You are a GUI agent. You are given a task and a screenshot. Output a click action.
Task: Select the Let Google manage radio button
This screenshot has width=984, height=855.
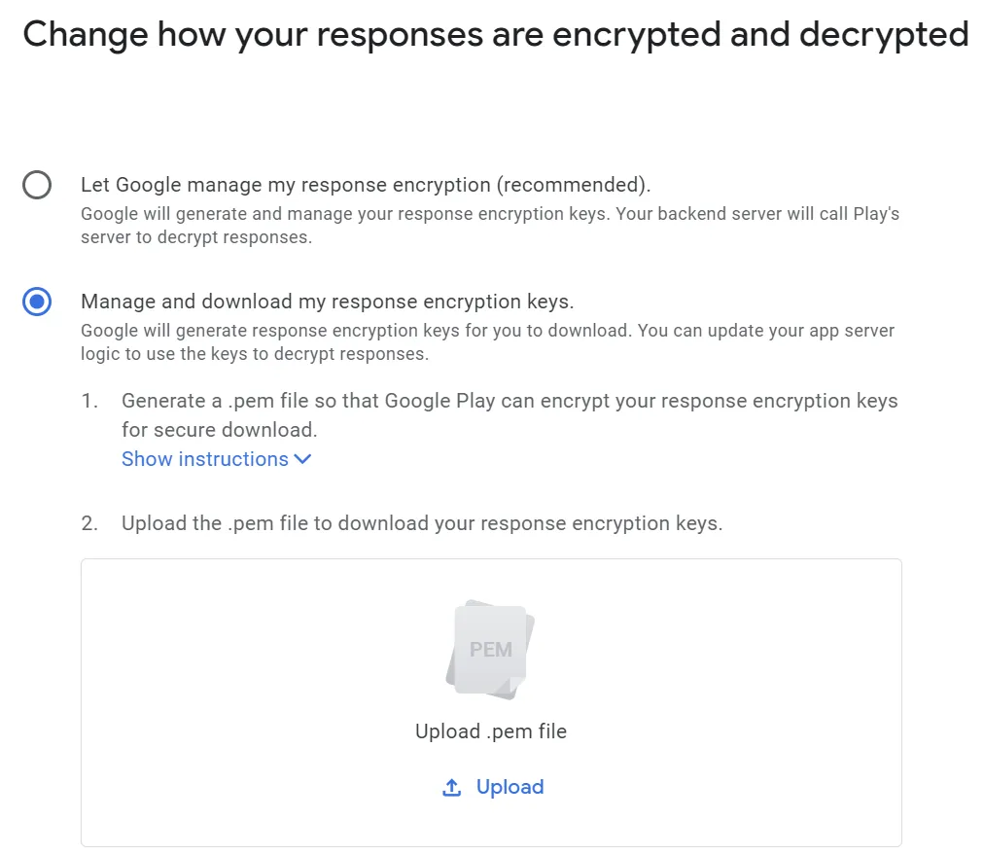[x=37, y=185]
